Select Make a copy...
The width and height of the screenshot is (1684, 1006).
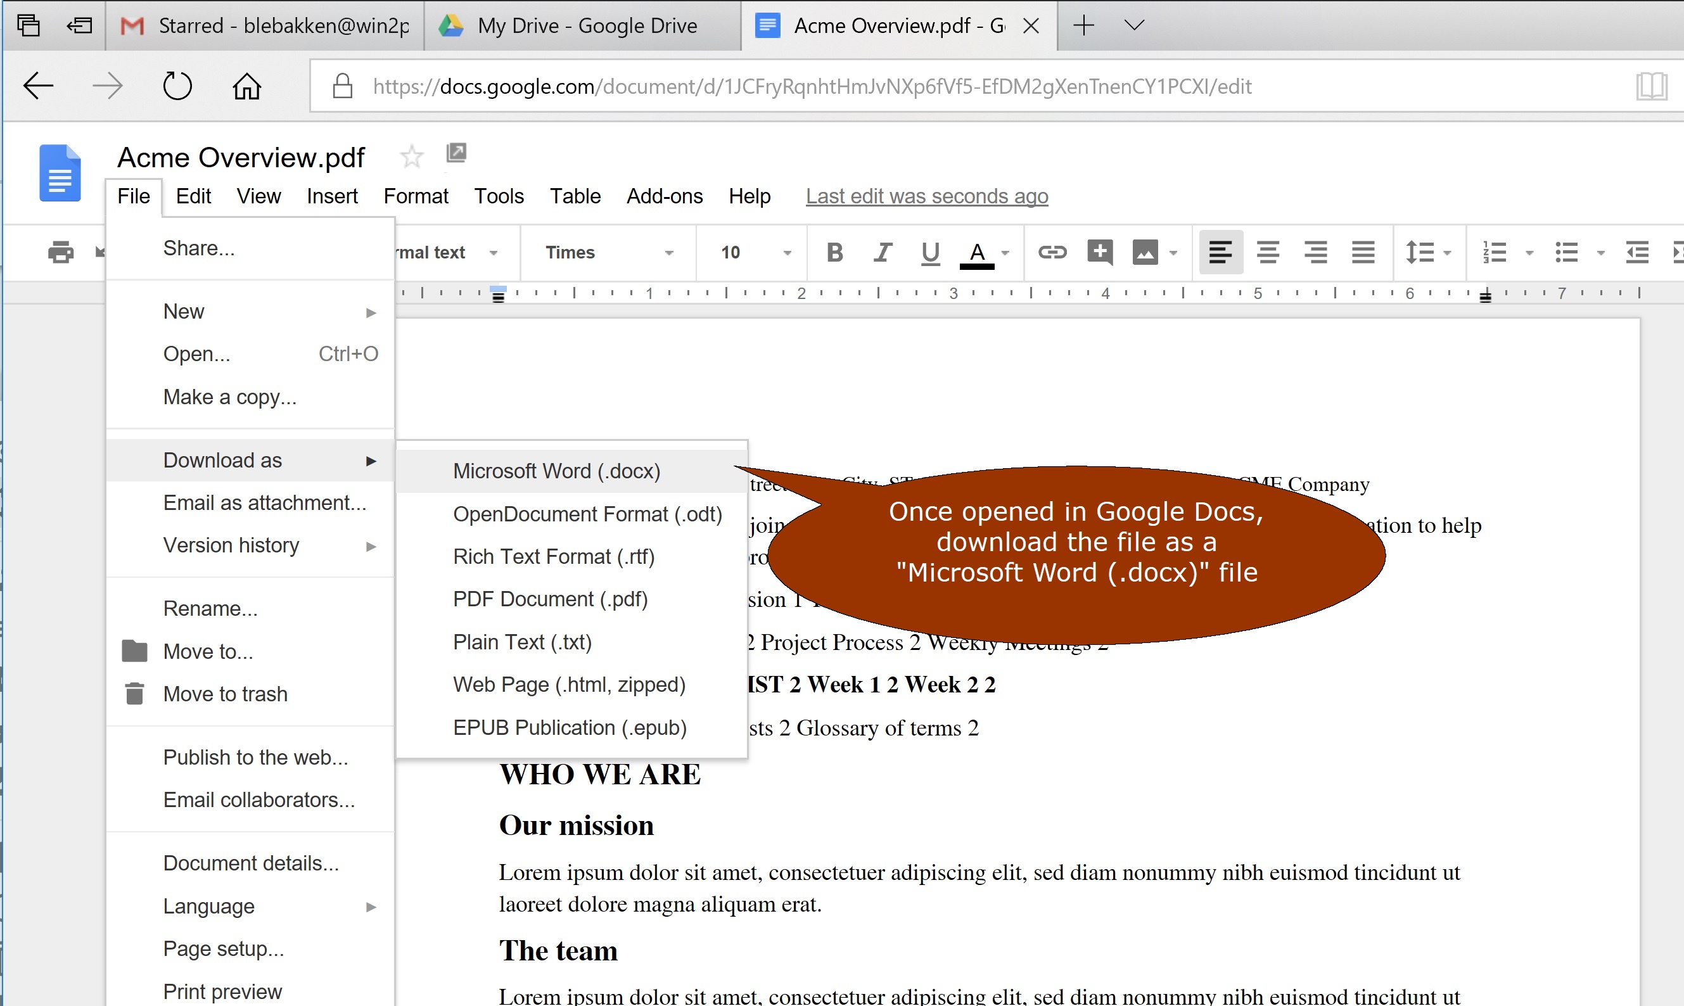[x=250, y=397]
